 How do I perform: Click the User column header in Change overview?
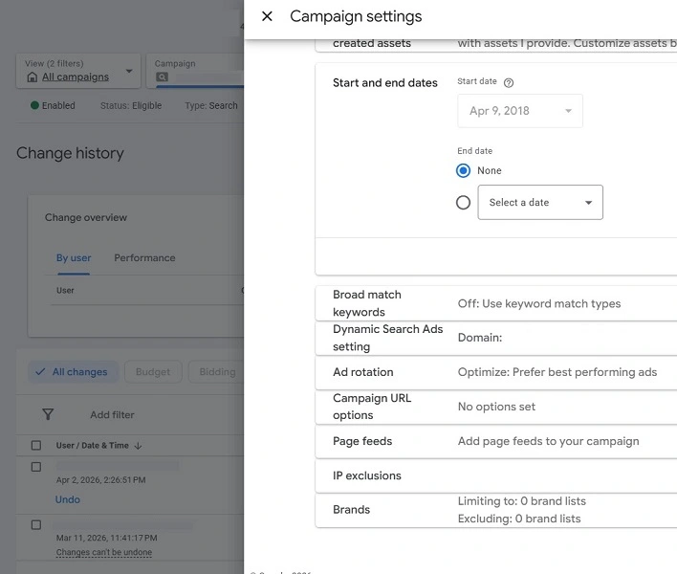point(65,290)
